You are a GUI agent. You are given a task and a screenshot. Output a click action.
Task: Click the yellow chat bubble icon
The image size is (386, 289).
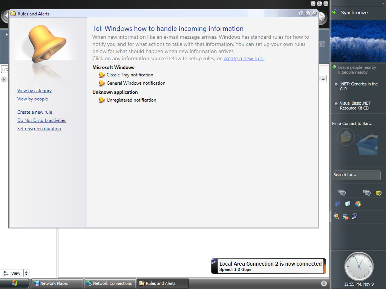pos(378,193)
